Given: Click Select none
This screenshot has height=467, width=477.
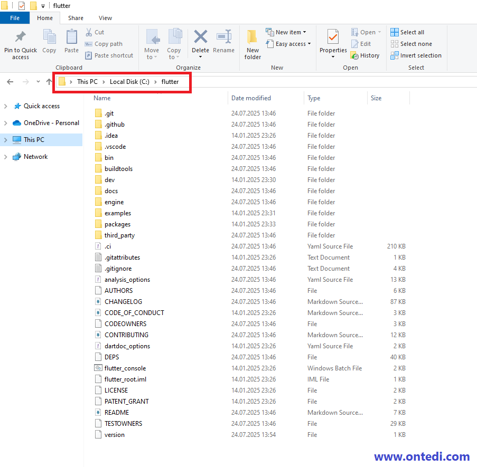Looking at the screenshot, I should (411, 44).
